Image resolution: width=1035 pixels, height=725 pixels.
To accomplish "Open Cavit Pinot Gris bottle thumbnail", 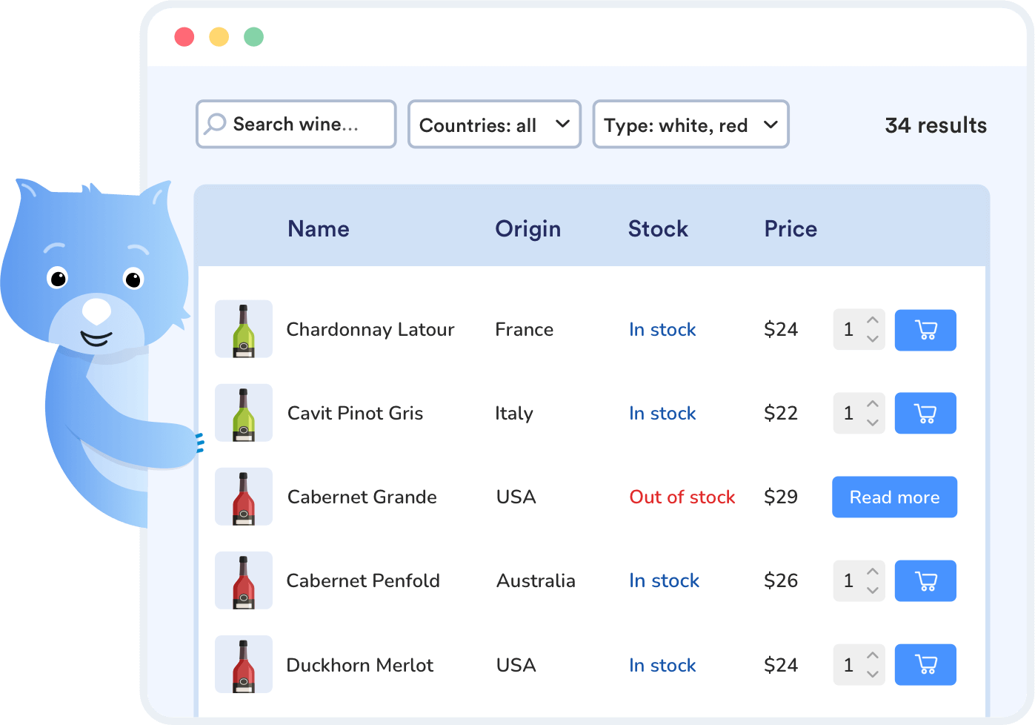I will click(x=244, y=413).
